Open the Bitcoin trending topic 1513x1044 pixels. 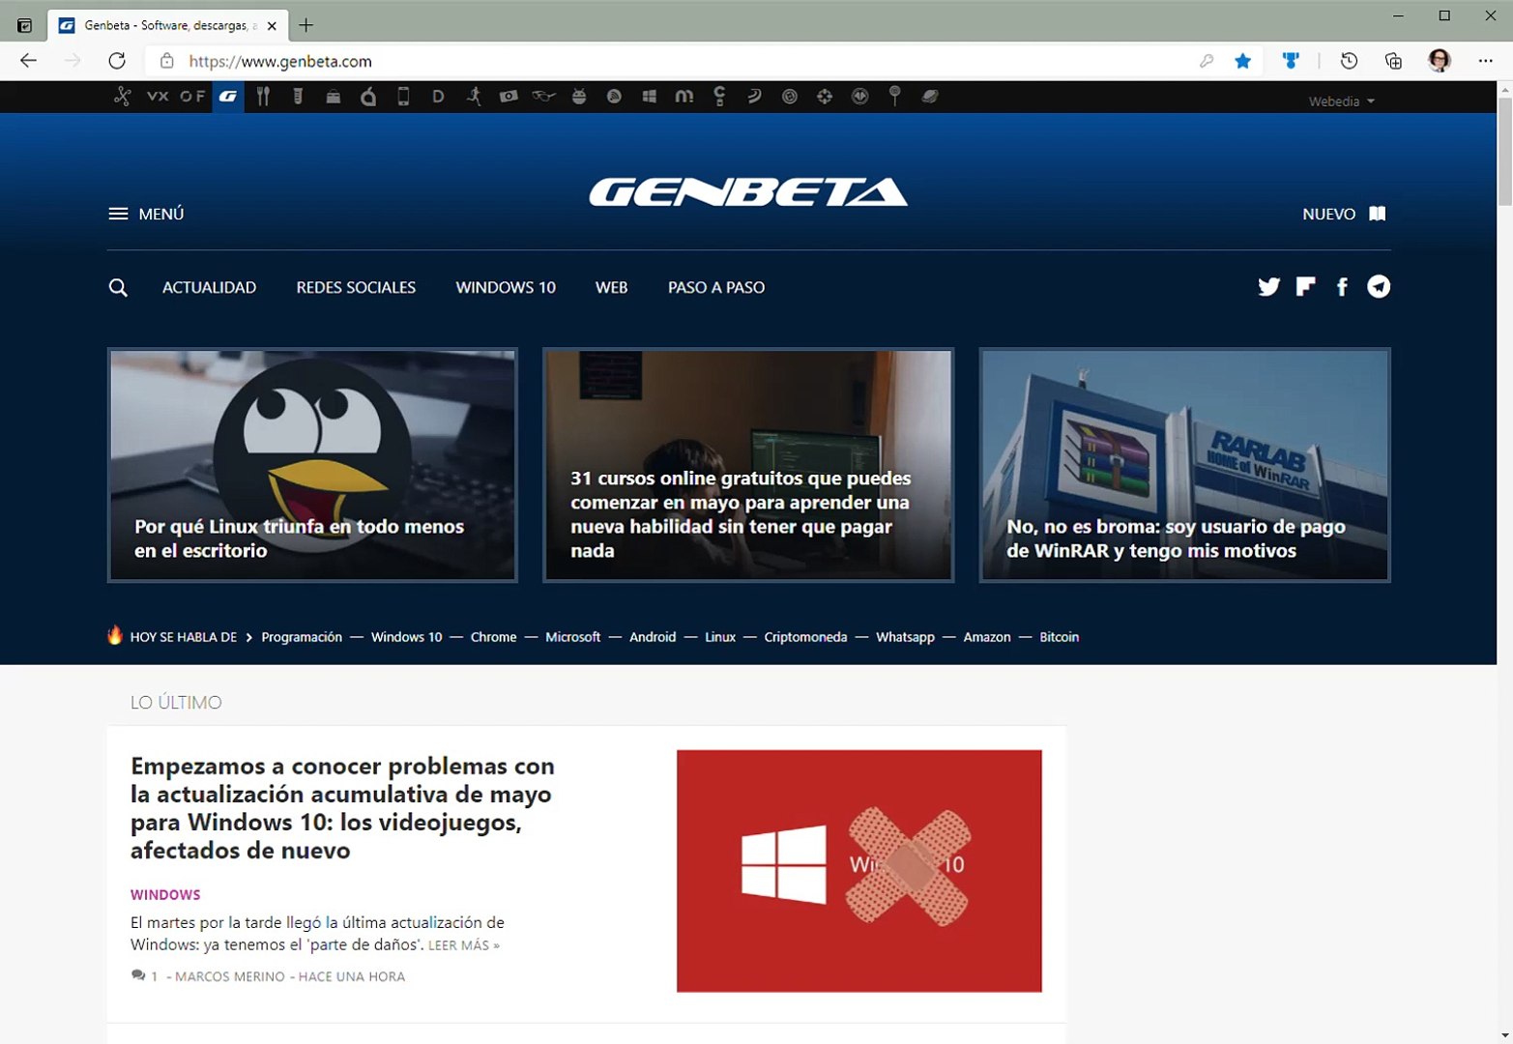pyautogui.click(x=1059, y=637)
